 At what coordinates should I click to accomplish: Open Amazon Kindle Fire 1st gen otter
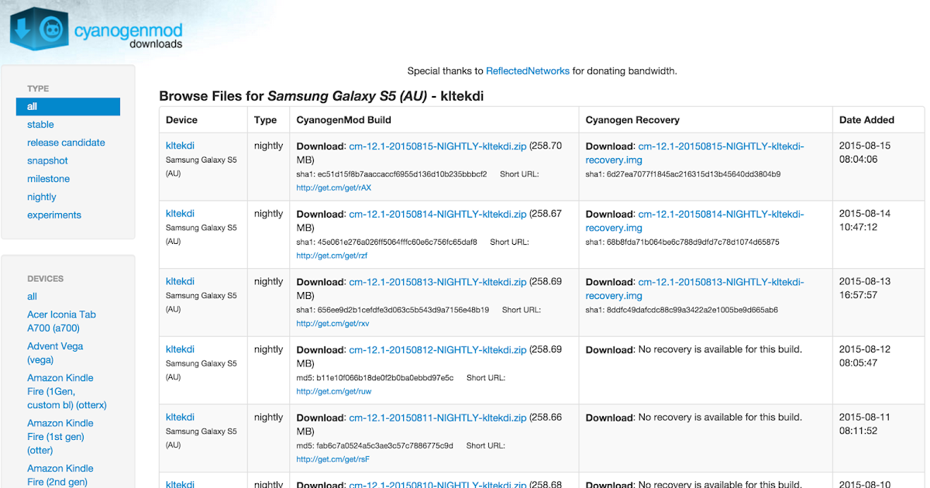tap(60, 436)
